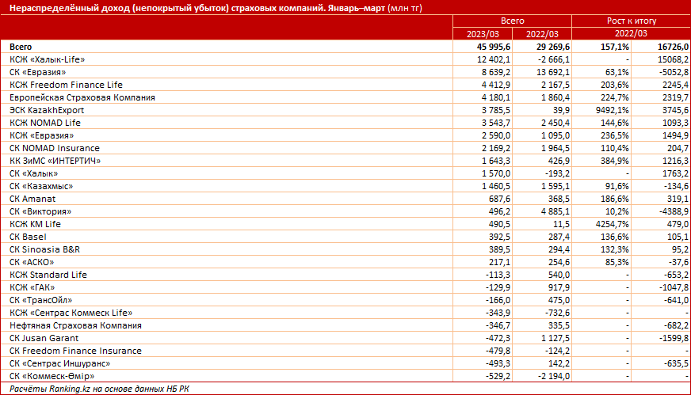This screenshot has height=395, width=691.
Task: Select the growth value 236,5%
Action: [615, 135]
